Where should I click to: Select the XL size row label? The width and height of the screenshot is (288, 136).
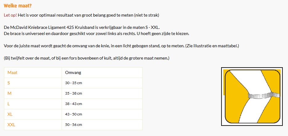pos(10,114)
